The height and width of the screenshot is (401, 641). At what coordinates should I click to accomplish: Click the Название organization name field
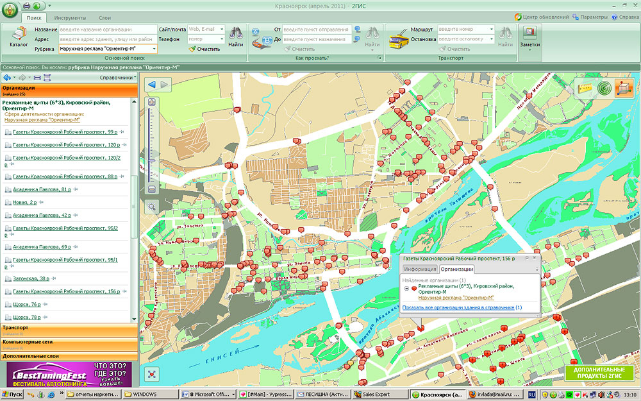click(x=108, y=30)
